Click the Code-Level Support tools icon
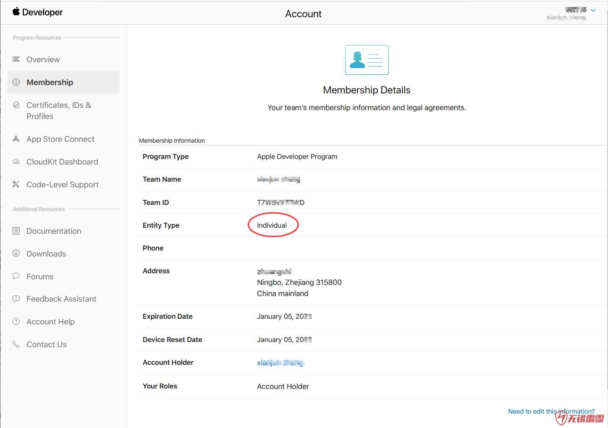 pyautogui.click(x=16, y=184)
